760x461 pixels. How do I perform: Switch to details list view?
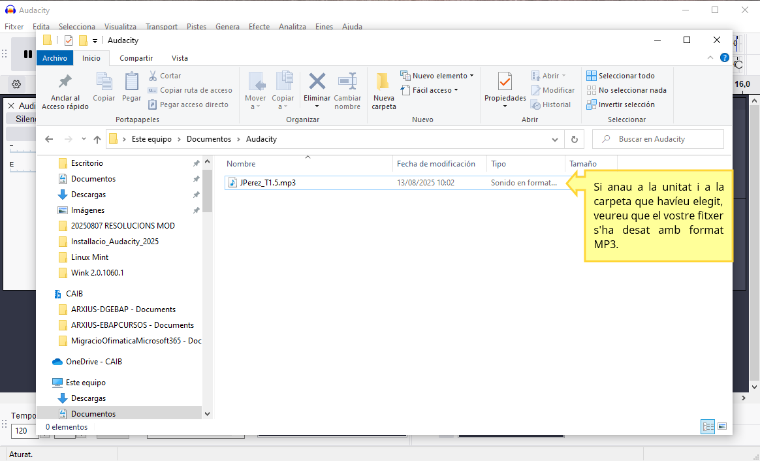click(708, 426)
